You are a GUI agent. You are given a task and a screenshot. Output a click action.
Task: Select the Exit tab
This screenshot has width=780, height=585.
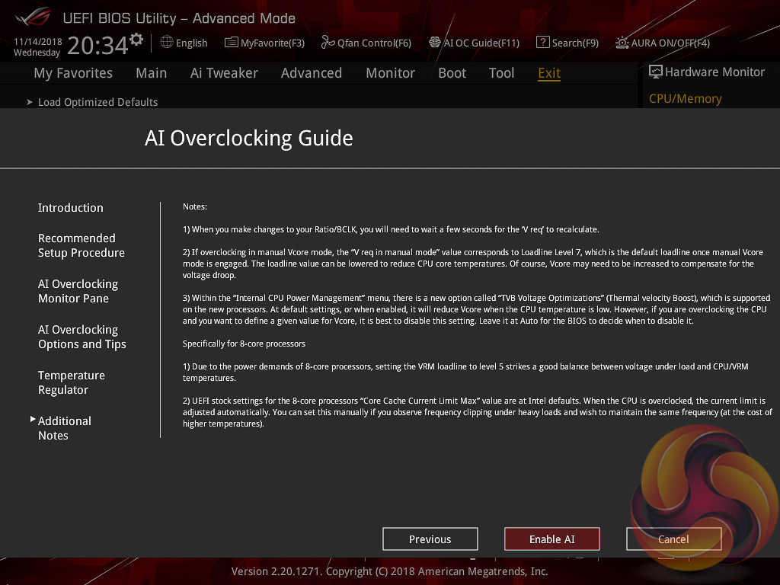coord(549,73)
